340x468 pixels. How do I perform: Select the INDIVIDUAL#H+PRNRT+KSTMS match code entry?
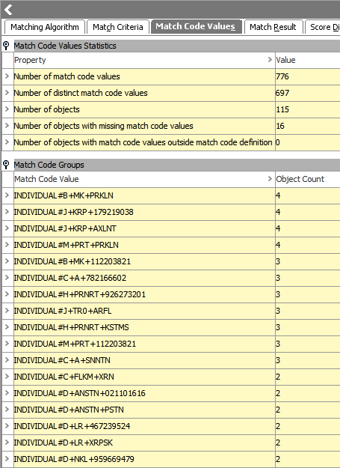click(x=71, y=327)
